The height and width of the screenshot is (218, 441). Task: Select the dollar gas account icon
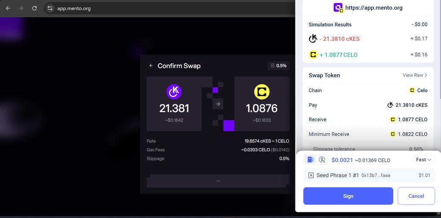point(322,160)
